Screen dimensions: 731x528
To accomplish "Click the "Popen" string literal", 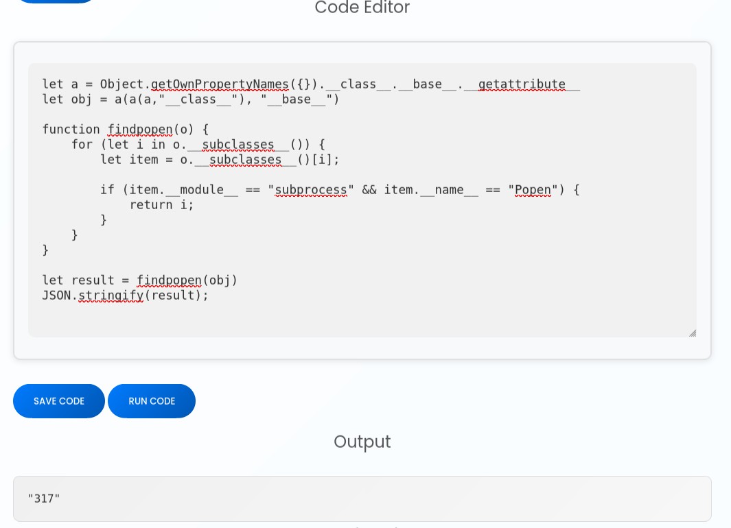I will 533,190.
